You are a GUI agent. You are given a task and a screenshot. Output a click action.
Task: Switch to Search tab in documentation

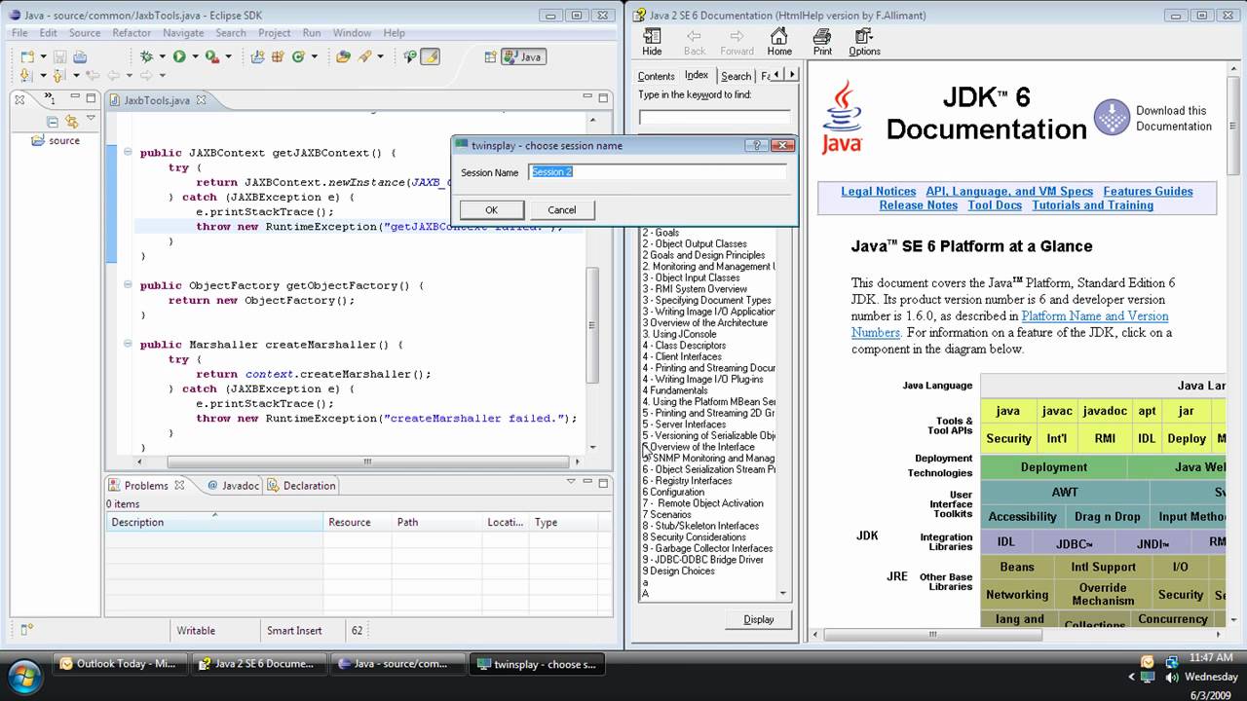click(736, 76)
